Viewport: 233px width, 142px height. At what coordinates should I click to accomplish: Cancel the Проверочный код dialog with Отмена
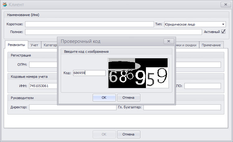129,98
